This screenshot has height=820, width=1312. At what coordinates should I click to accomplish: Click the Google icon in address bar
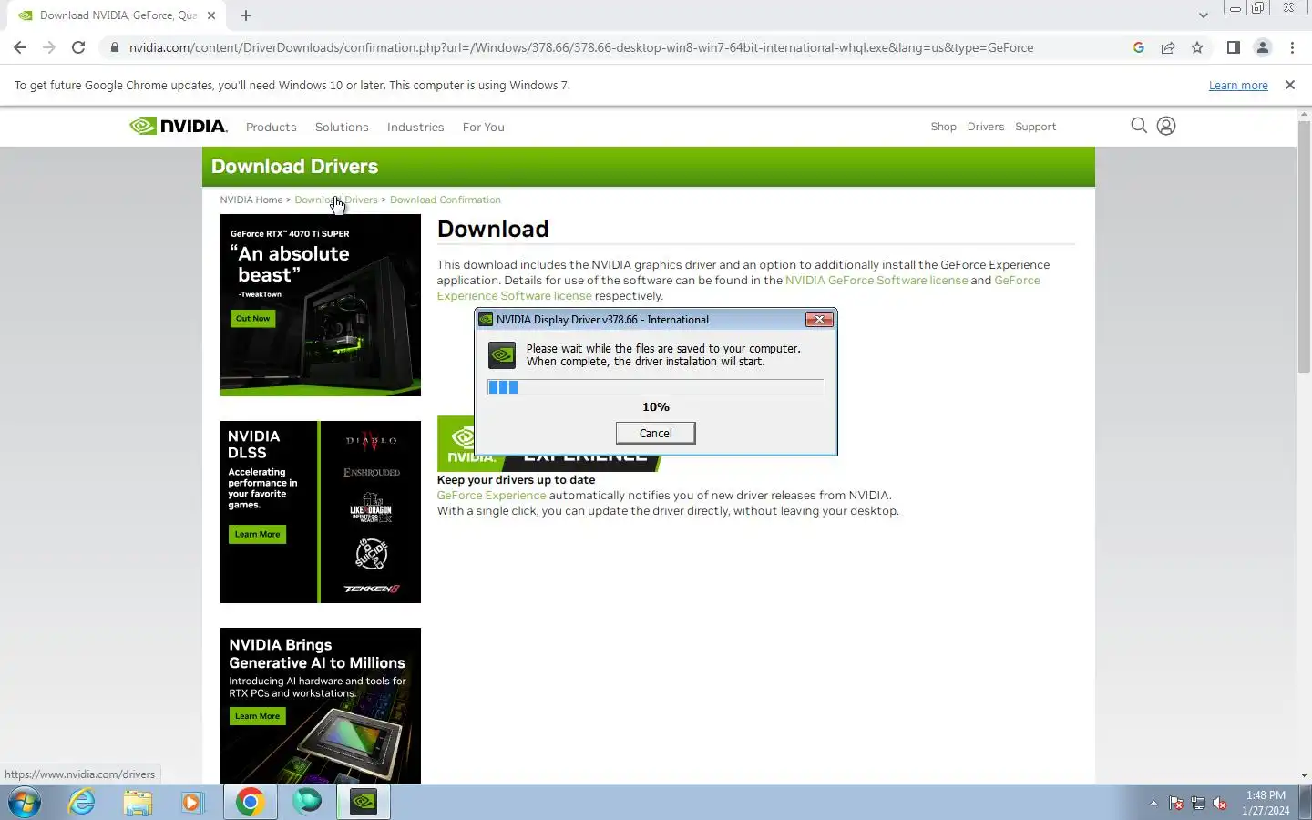tap(1139, 47)
